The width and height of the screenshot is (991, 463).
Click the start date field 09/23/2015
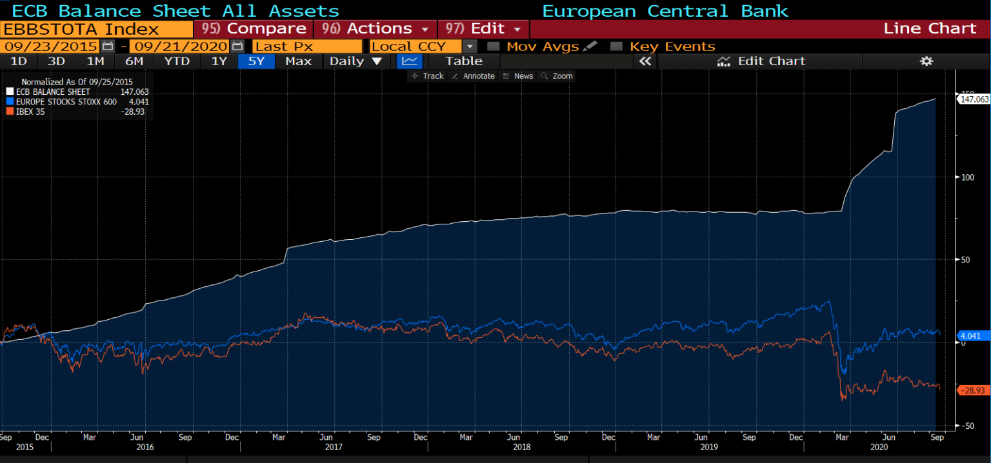point(50,46)
